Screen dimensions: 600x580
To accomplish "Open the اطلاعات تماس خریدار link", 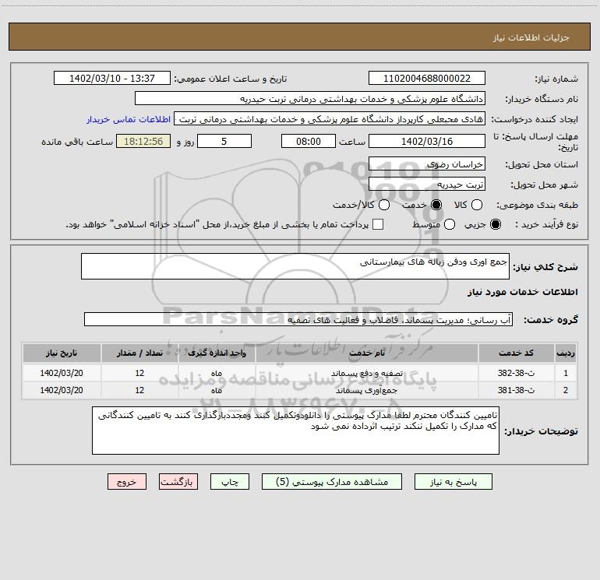I will click(x=129, y=119).
